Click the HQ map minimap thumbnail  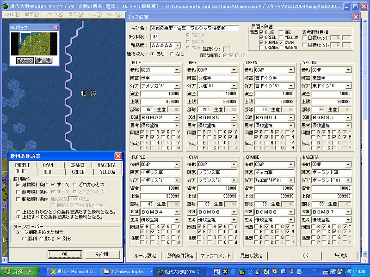(x=34, y=44)
